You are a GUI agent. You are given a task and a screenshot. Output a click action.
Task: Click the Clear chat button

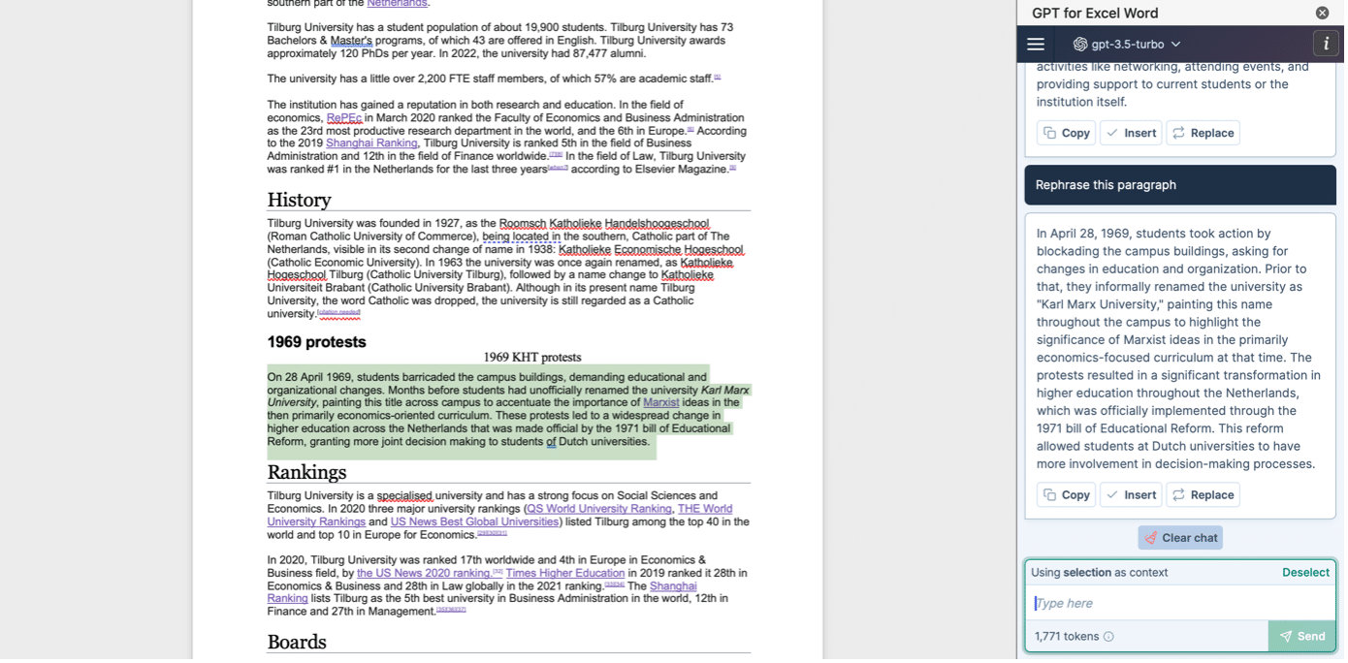(1180, 537)
